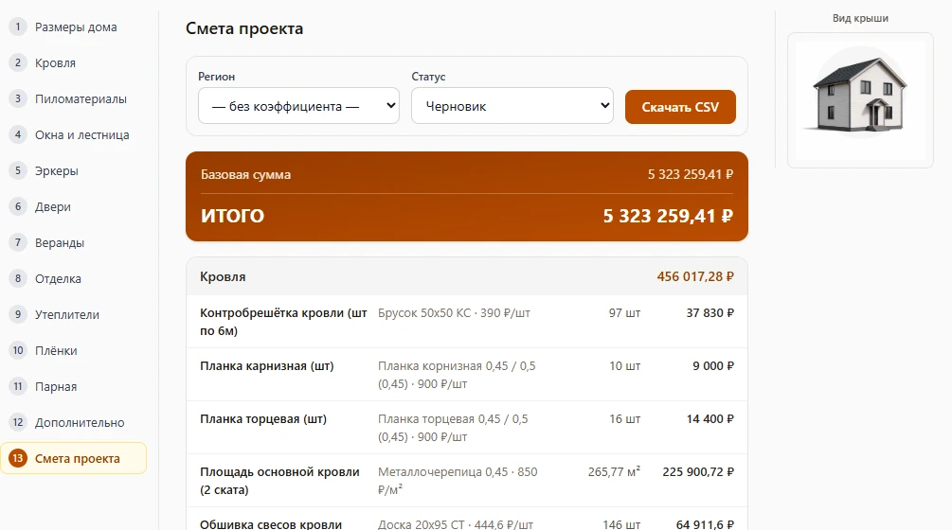Viewport: 952px width, 530px height.
Task: Select Окна и лестница step
Action: click(x=73, y=134)
